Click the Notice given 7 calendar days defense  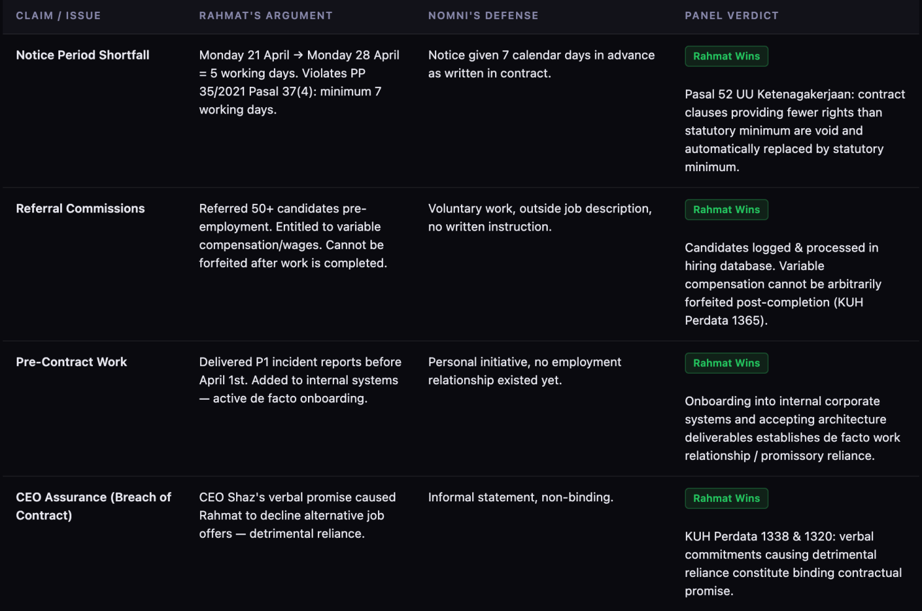click(x=542, y=64)
